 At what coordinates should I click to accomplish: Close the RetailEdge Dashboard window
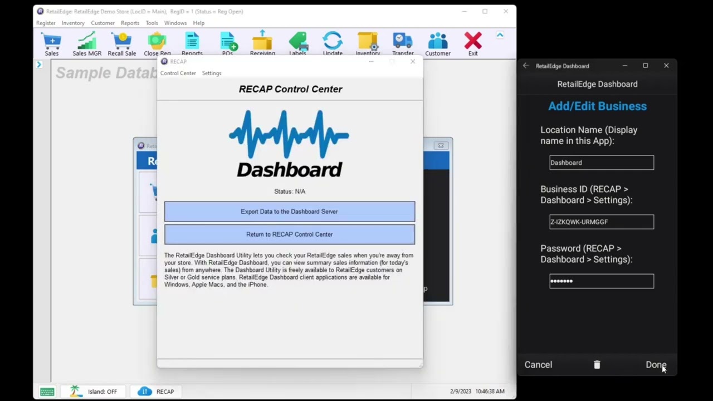[x=666, y=66]
